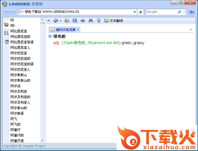The image size is (198, 151).
Task: Focus the Google search field
Action: tap(161, 12)
